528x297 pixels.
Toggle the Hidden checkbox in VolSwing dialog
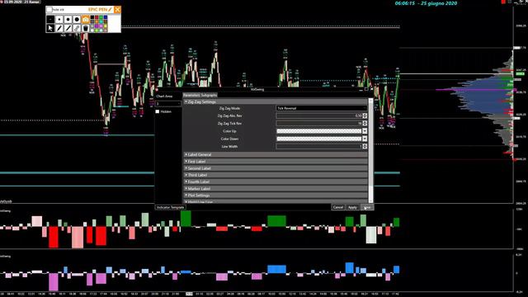point(158,111)
